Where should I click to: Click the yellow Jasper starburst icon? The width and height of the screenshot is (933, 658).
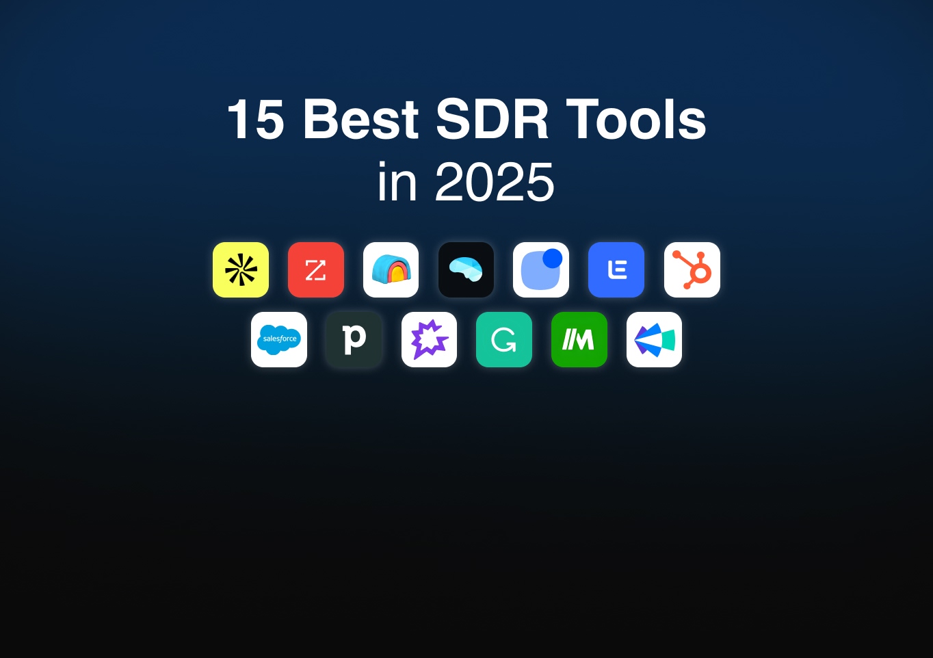pyautogui.click(x=241, y=269)
